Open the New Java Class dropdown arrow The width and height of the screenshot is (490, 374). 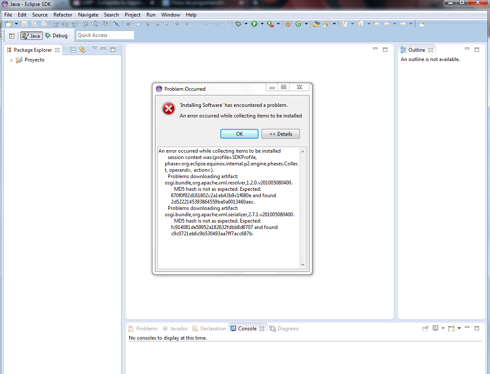[x=306, y=24]
